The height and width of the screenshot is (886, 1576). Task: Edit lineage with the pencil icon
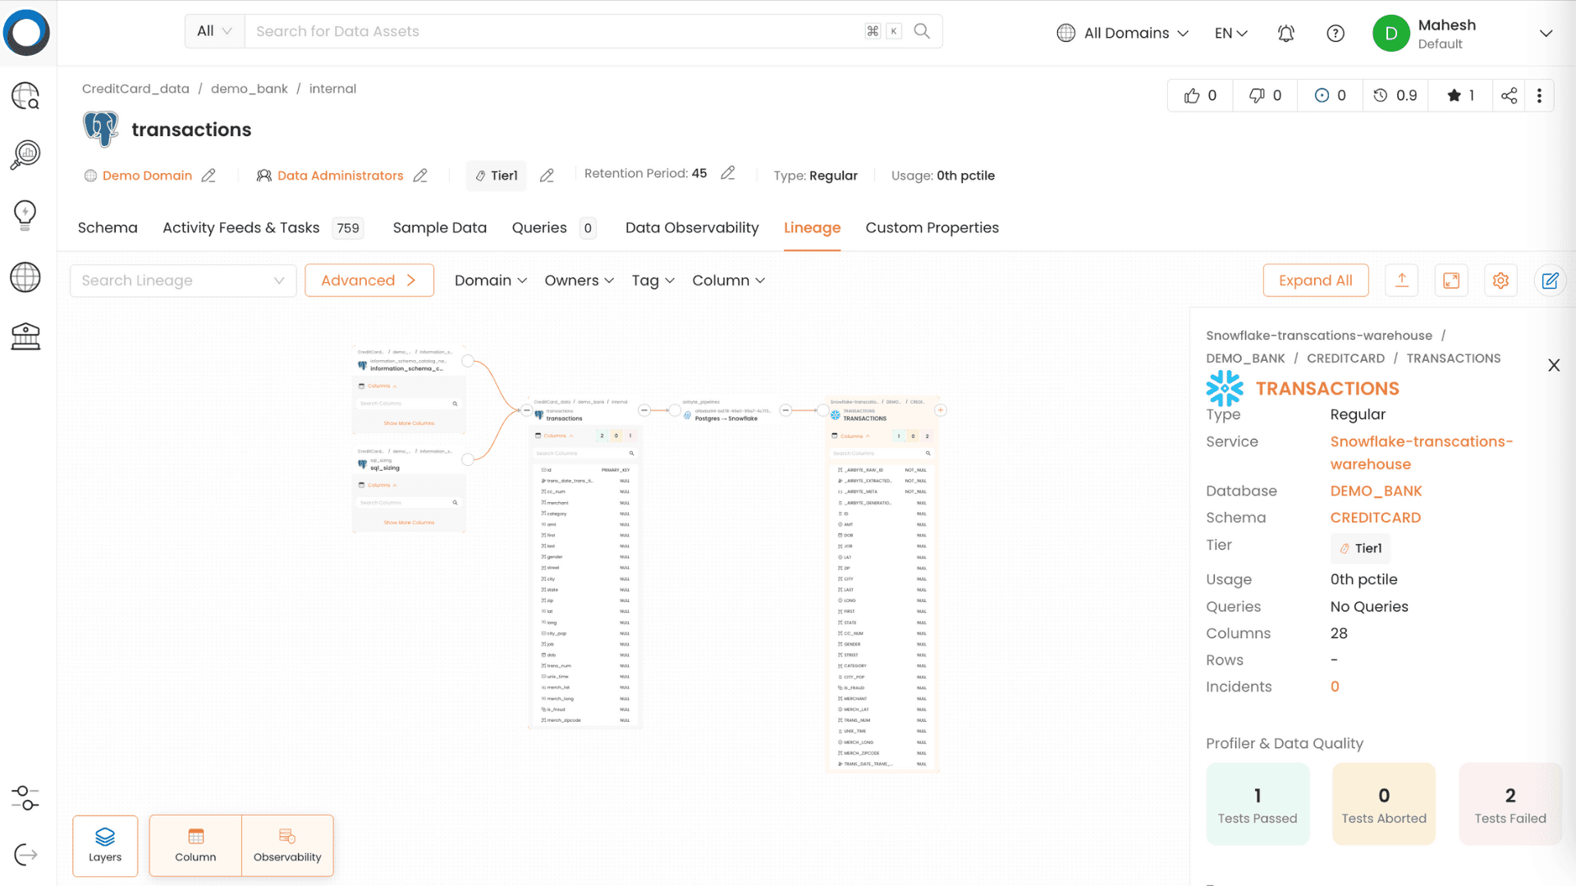tap(1550, 281)
